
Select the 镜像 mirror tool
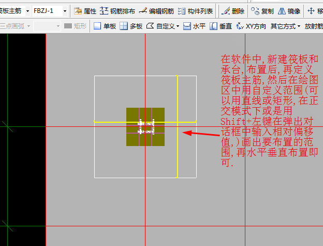tap(289, 11)
